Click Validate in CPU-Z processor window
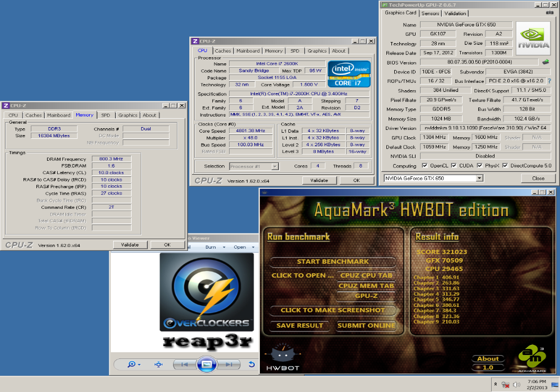The image size is (560, 392). (319, 181)
